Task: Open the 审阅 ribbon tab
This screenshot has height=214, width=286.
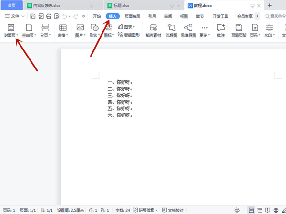Action: 168,16
